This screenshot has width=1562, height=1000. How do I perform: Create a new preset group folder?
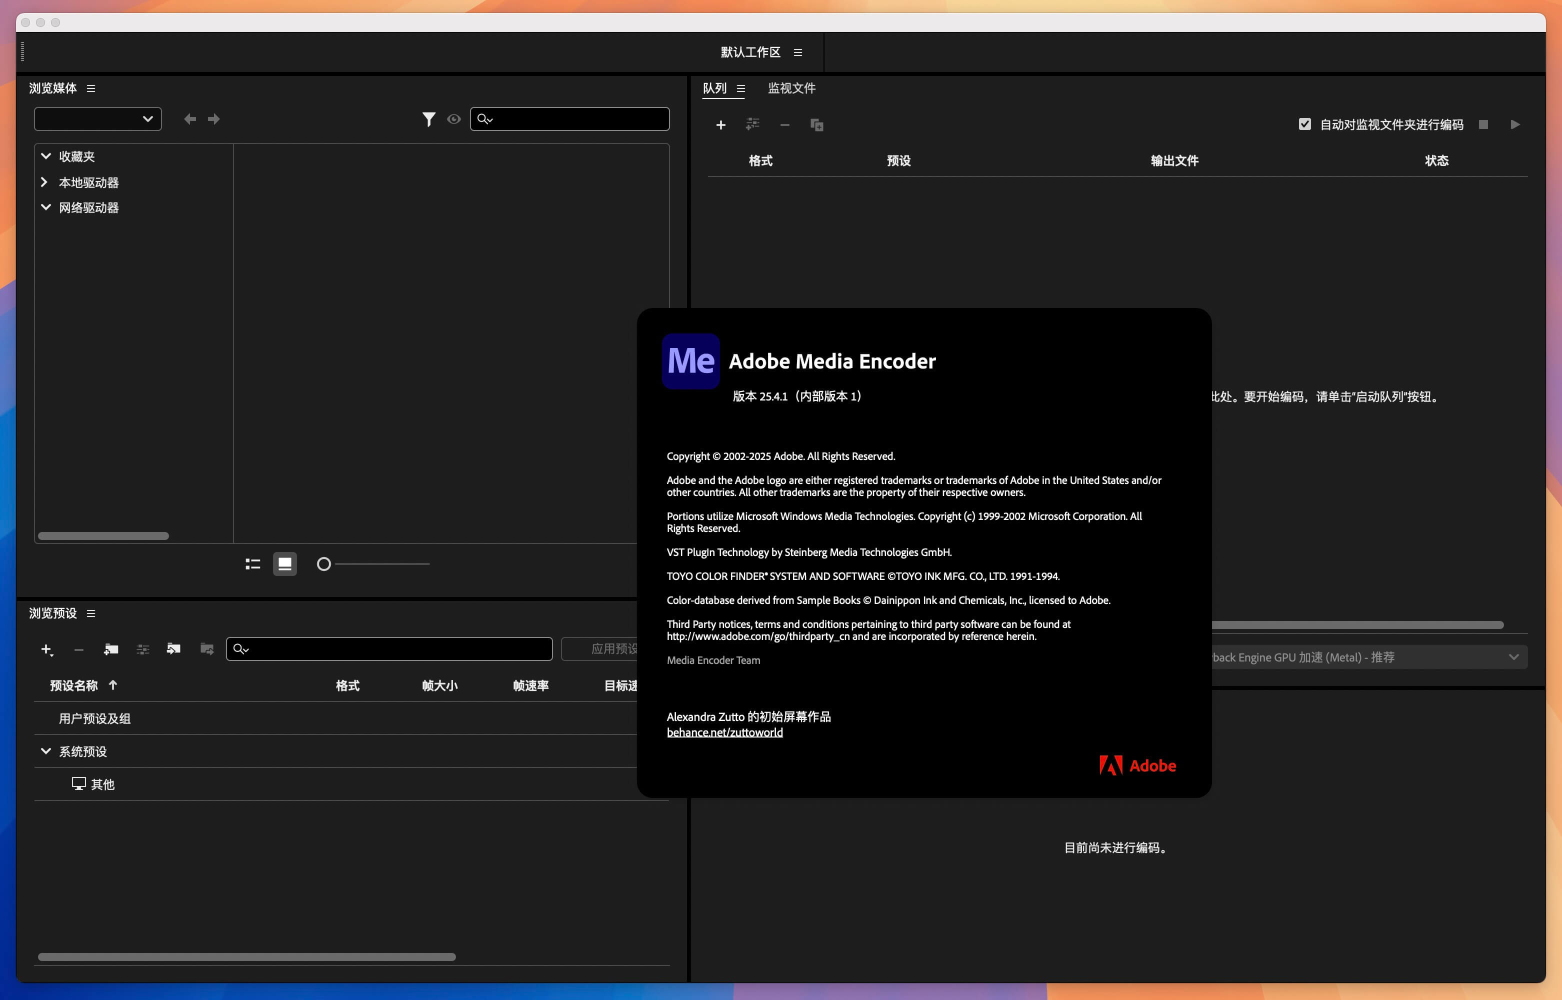[110, 649]
